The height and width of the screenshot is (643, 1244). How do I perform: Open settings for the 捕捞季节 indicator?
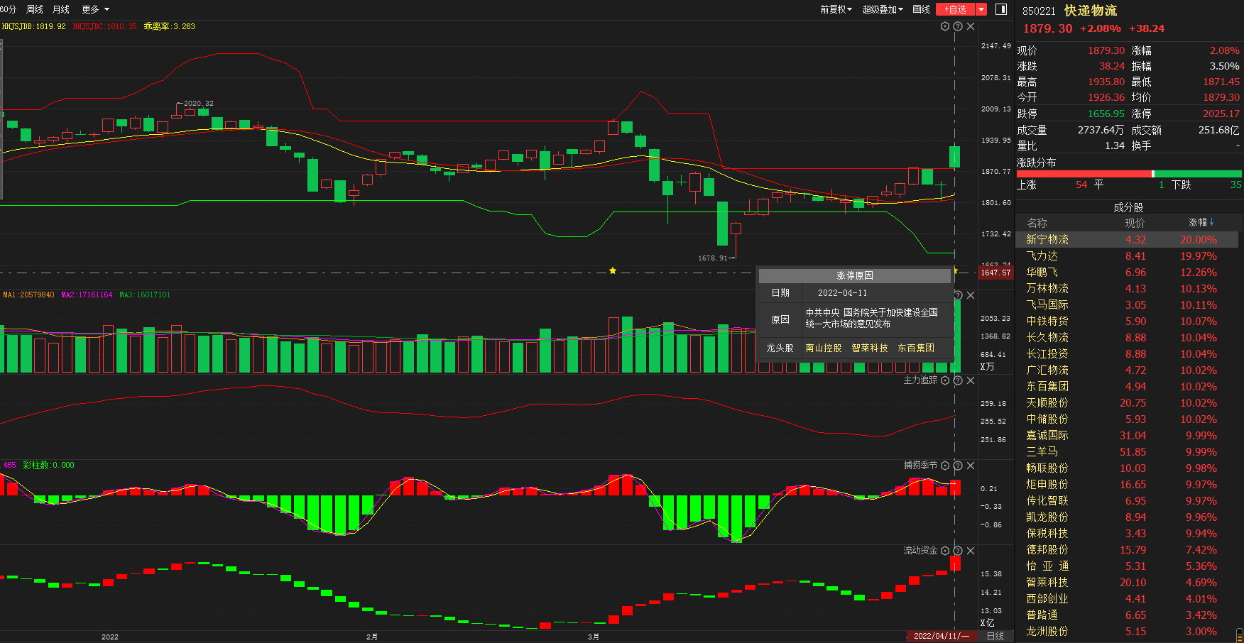(945, 466)
